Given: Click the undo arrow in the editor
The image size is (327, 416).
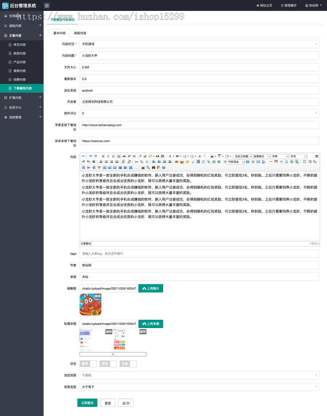Looking at the screenshot, I should click(x=90, y=156).
